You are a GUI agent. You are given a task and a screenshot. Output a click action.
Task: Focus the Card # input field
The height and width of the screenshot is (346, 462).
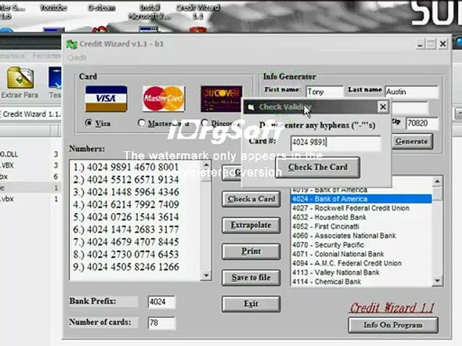click(335, 143)
